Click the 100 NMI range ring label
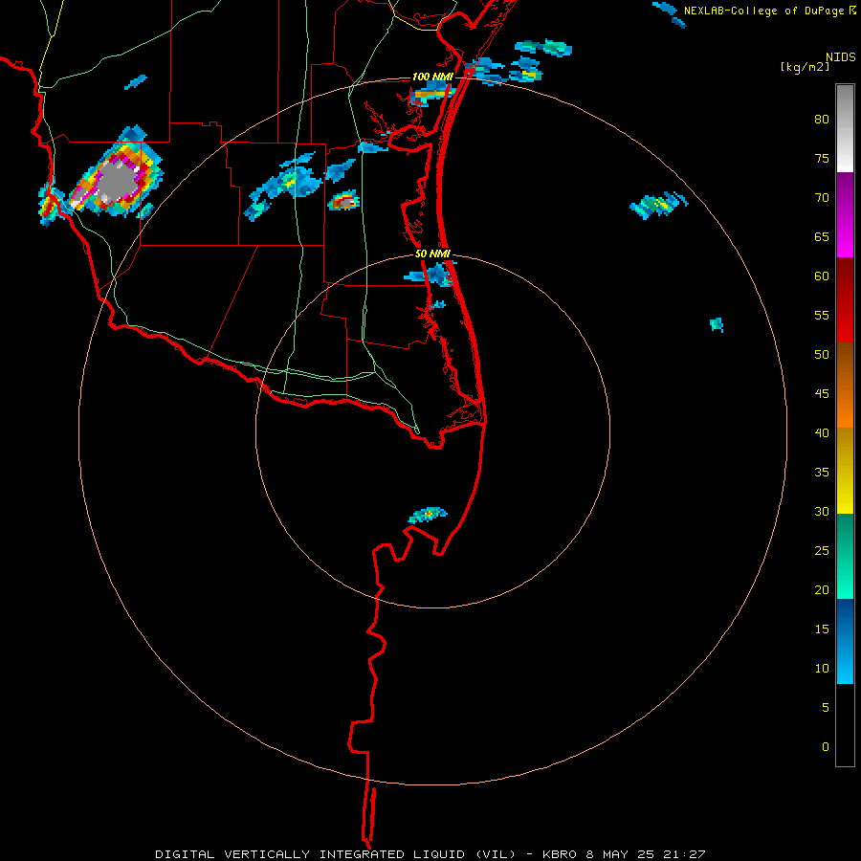The image size is (861, 861). (x=432, y=77)
